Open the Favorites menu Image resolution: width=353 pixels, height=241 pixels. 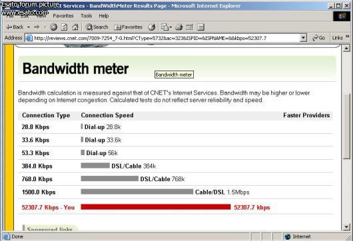click(63, 16)
